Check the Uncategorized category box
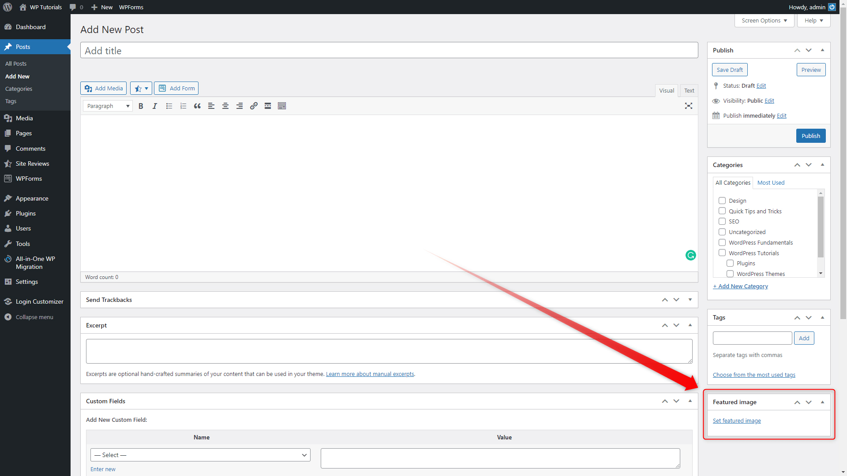 point(722,232)
